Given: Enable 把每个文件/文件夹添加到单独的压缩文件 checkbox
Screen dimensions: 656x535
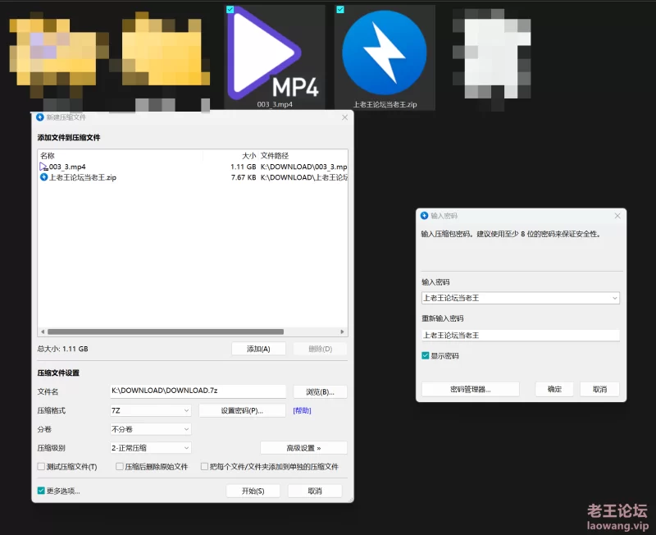Looking at the screenshot, I should [x=204, y=466].
